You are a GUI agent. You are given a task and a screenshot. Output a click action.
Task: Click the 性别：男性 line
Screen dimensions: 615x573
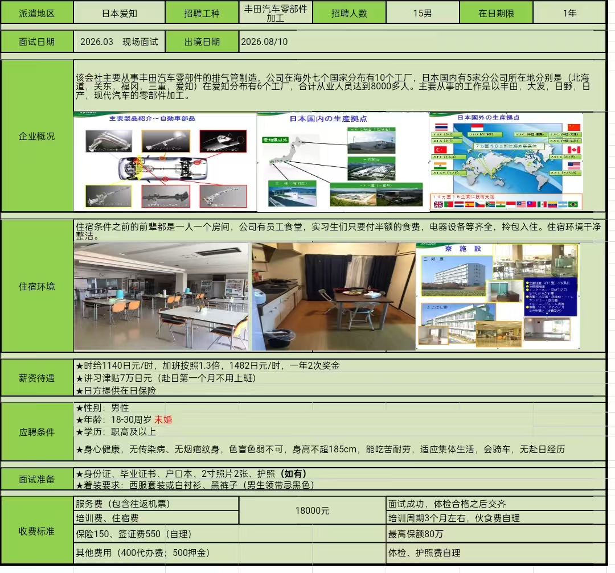click(x=102, y=408)
